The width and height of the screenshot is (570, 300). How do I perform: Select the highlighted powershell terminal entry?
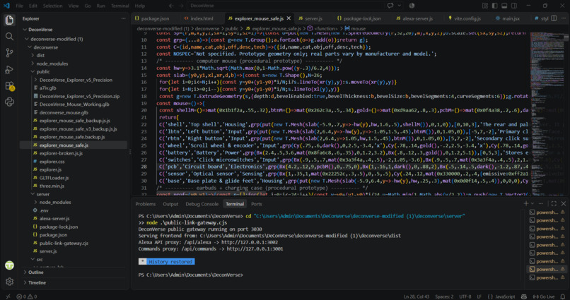click(x=547, y=269)
